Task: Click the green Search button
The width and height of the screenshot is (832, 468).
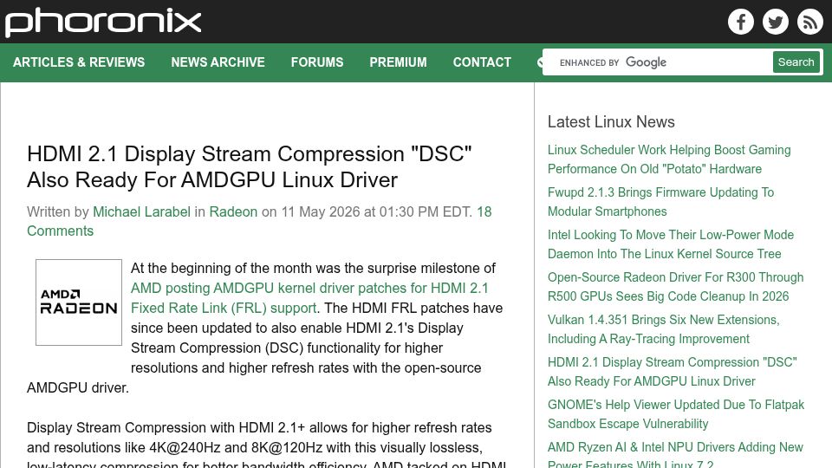Action: [x=796, y=62]
